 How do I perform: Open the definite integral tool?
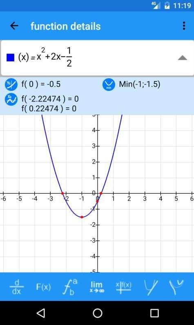(x=70, y=287)
